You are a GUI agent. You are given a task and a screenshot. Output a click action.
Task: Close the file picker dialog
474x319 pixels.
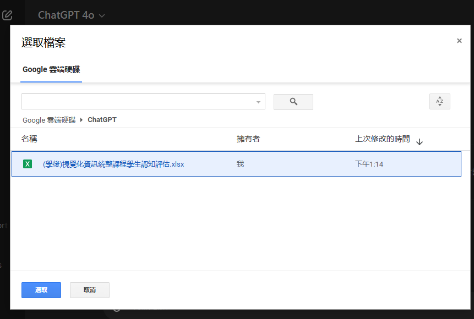tap(459, 41)
